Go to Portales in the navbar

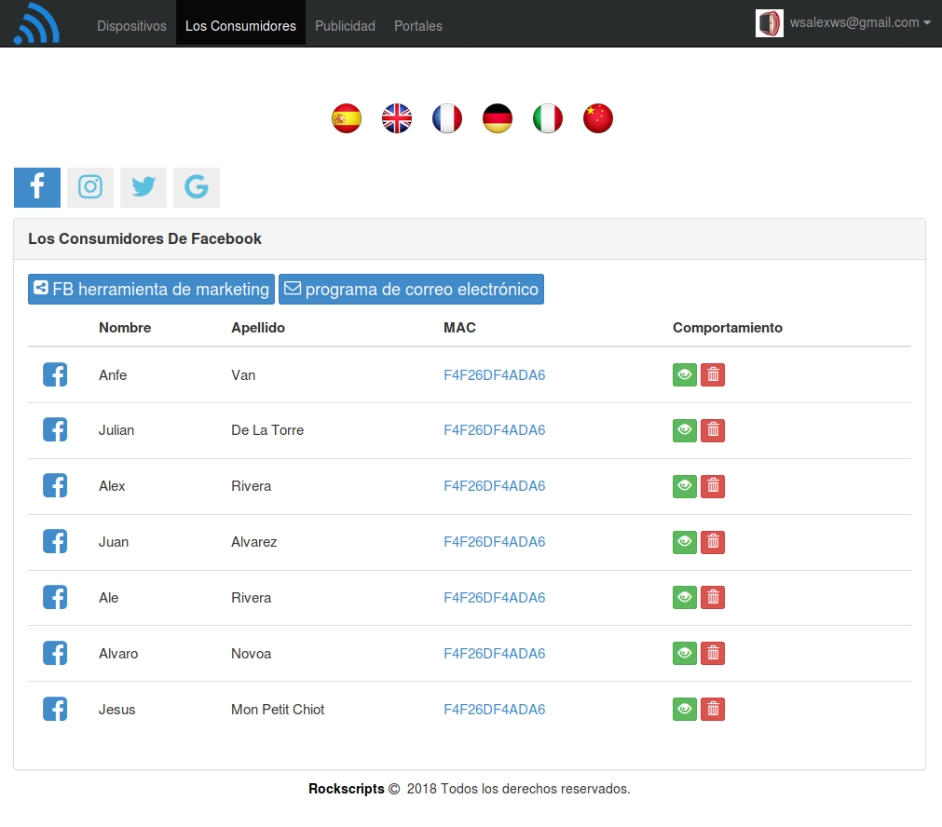pos(418,26)
